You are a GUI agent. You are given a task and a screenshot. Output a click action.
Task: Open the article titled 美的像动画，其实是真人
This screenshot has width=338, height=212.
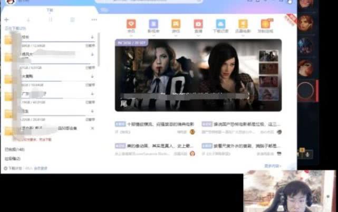click(159, 146)
